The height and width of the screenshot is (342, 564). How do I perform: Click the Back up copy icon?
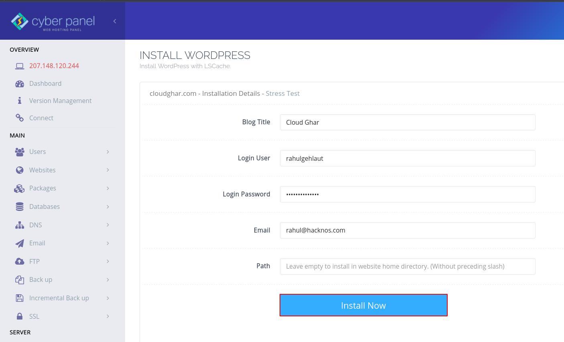point(20,280)
